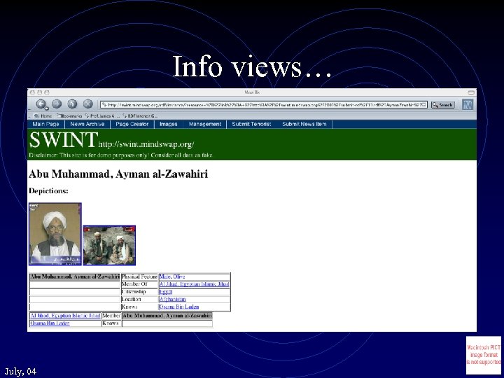Click the Depictions: heading

[x=48, y=191]
